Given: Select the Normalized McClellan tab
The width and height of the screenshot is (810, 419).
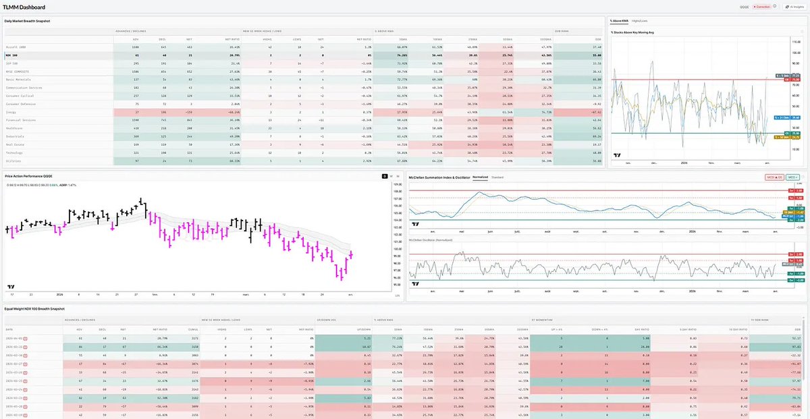Looking at the screenshot, I should 480,177.
